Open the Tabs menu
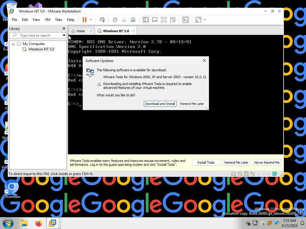This screenshot has height=229, width=306. tap(59, 20)
